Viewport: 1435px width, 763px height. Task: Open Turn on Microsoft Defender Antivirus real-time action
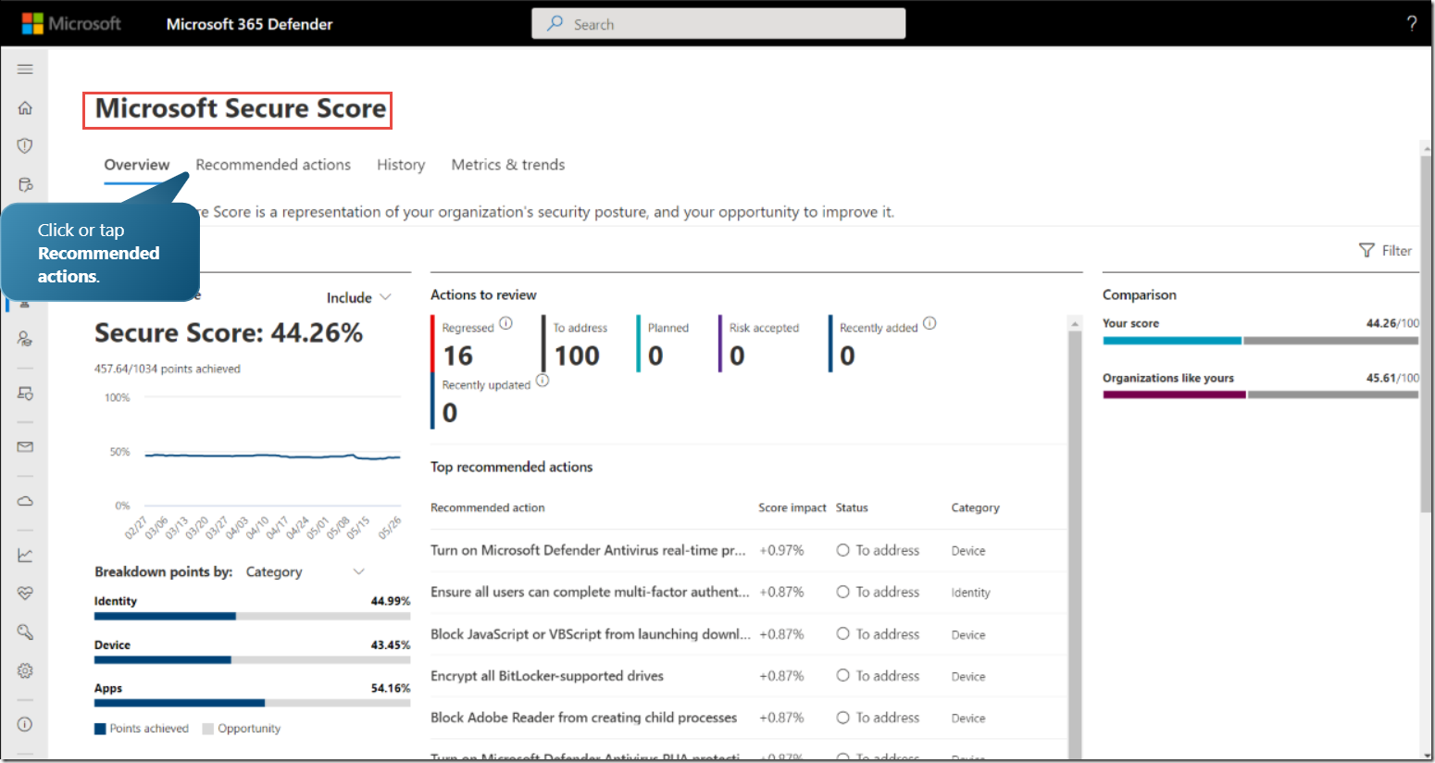pos(588,550)
